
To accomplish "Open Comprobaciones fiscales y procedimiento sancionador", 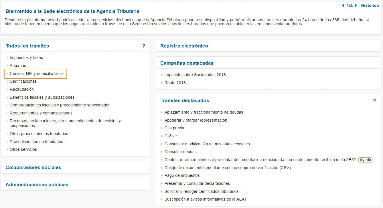I will click(60, 105).
